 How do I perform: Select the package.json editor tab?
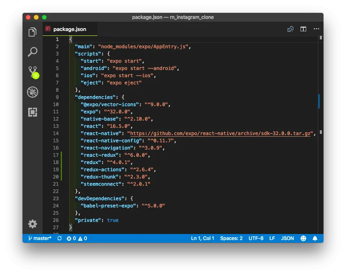[x=70, y=29]
